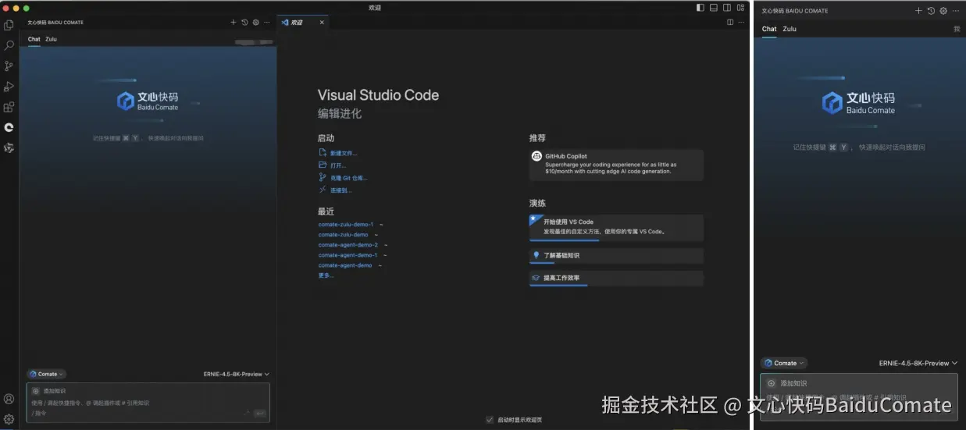The height and width of the screenshot is (430, 966).
Task: Open the 开始使用 VS Code walkthrough
Action: (616, 228)
